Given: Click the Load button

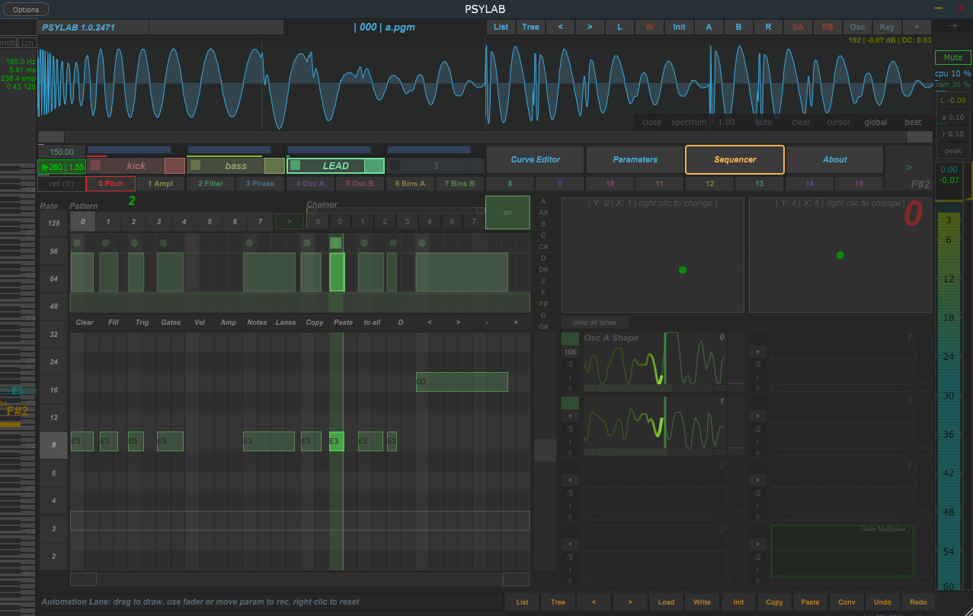Looking at the screenshot, I should click(666, 602).
